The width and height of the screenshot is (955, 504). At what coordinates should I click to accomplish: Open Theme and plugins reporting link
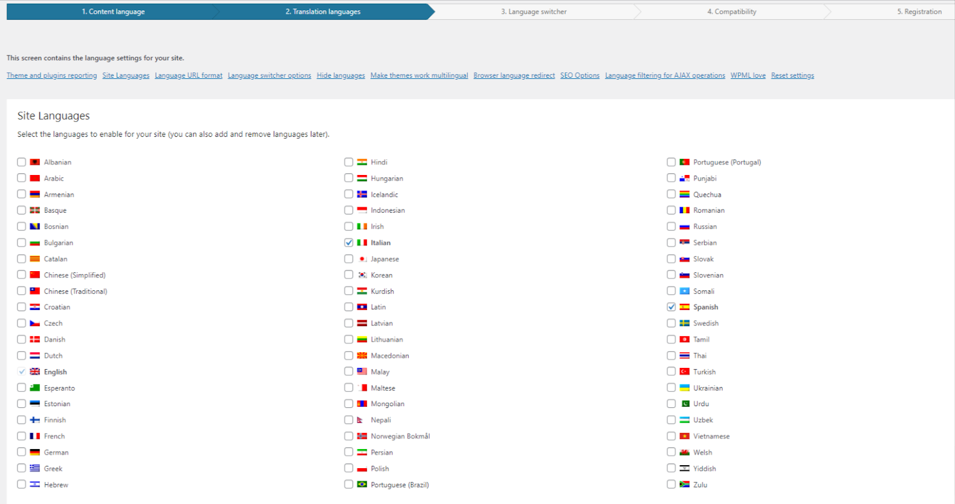[x=52, y=75]
